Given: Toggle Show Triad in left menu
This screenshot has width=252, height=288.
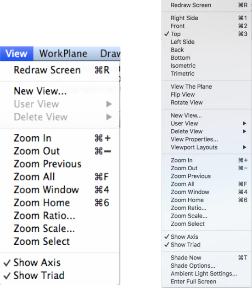Looking at the screenshot, I should click(60, 276).
